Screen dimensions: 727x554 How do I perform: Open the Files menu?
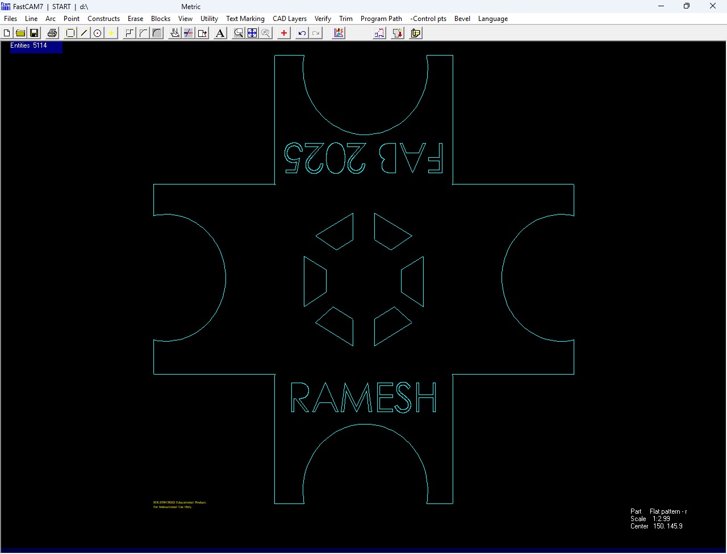(11, 19)
